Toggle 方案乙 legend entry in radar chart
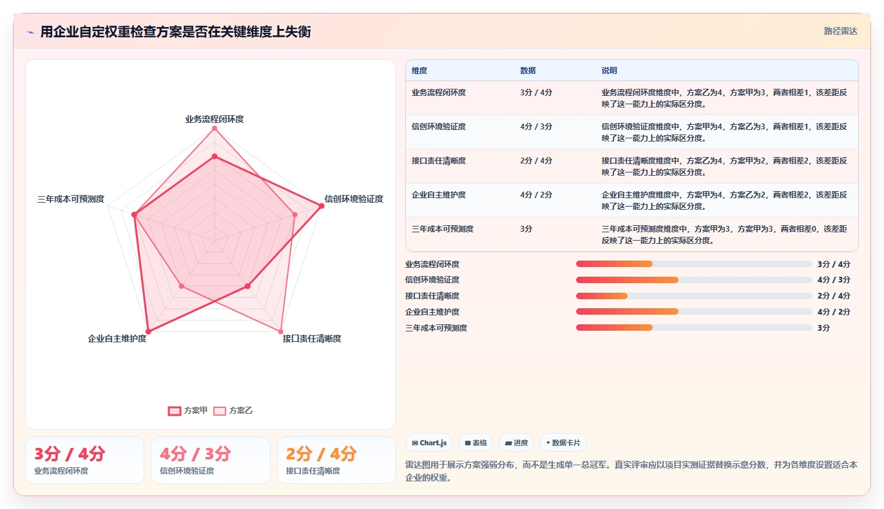Screen dimensions: 884x509 [233, 411]
